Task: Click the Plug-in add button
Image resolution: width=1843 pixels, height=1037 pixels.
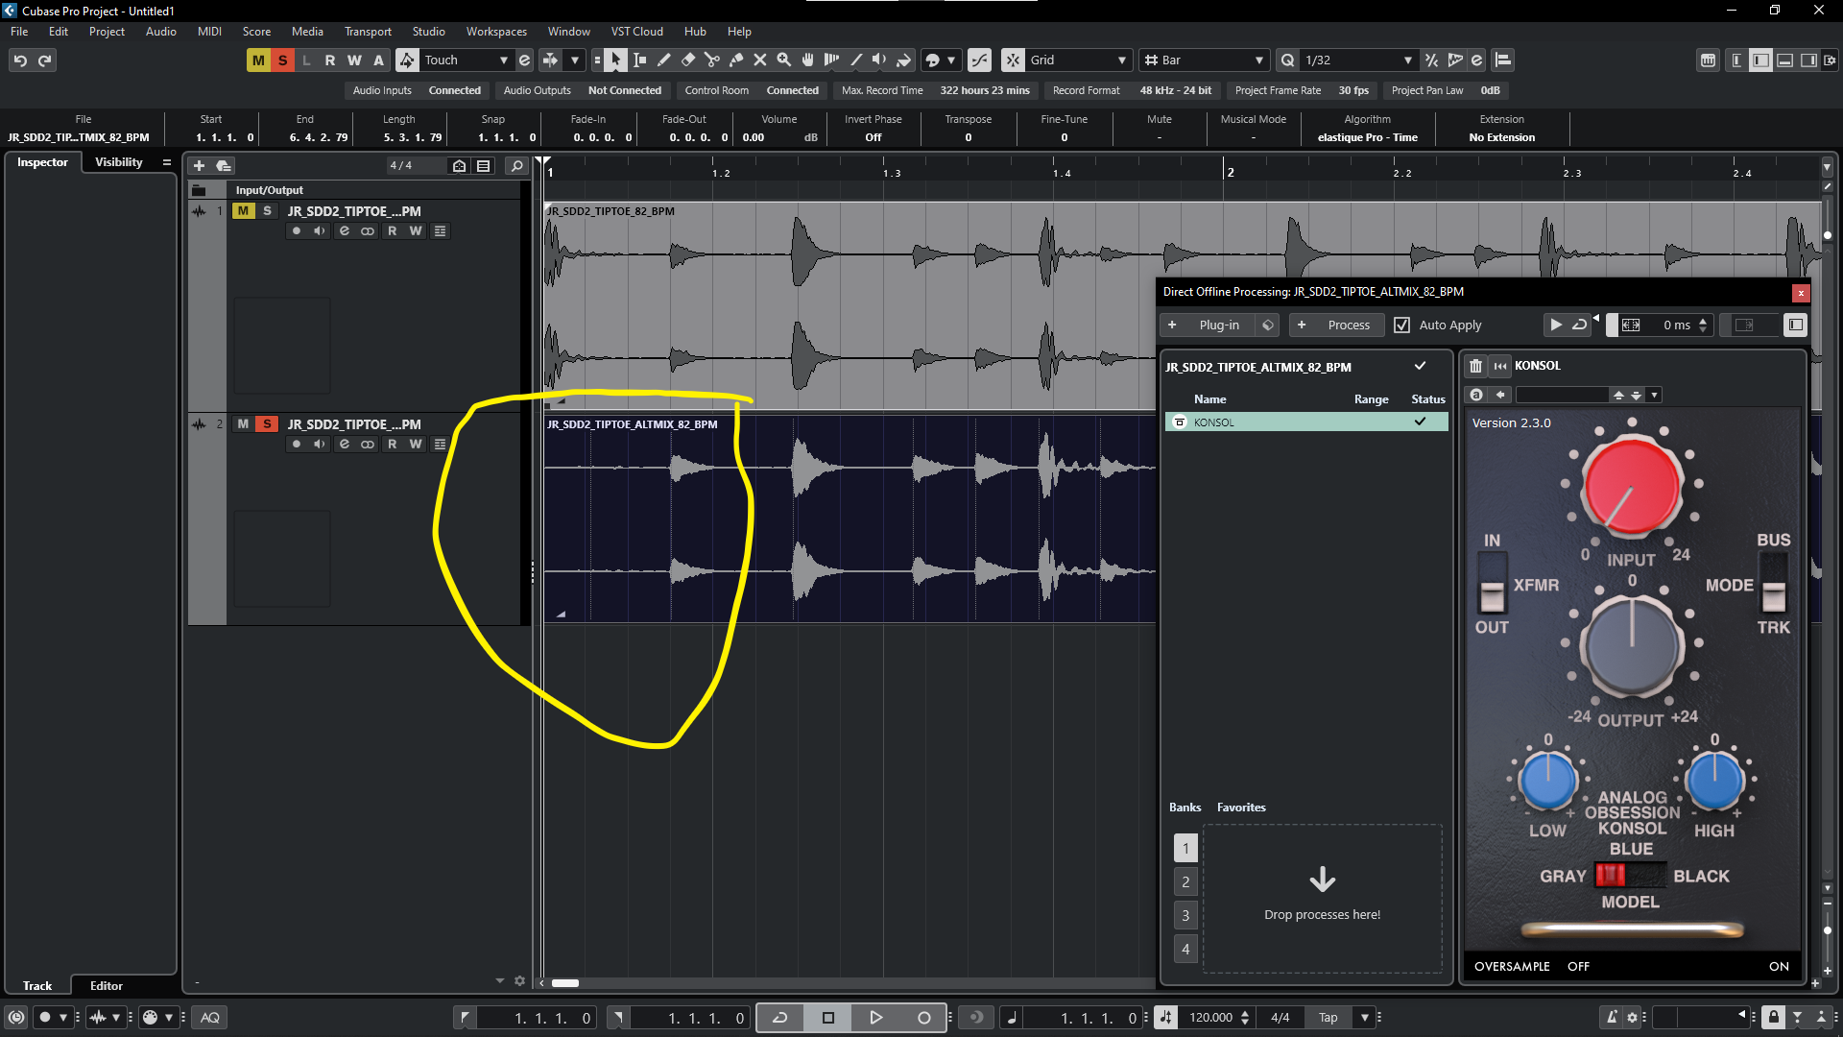Action: [x=1207, y=326]
